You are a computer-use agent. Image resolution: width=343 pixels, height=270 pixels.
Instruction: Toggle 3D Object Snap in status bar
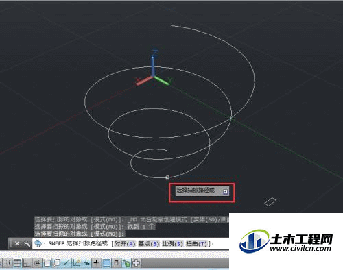57,263
